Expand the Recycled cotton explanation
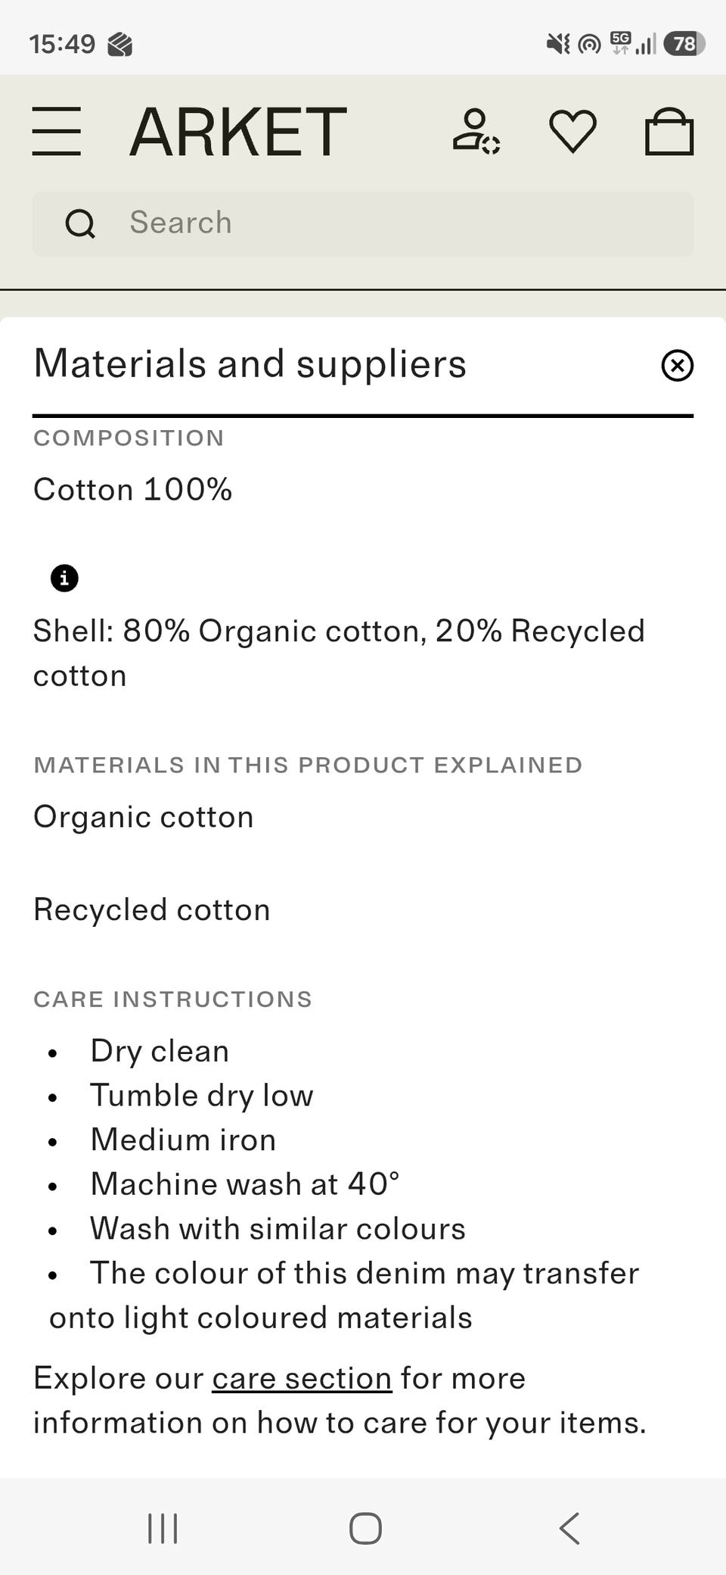This screenshot has height=1575, width=726. 152,909
